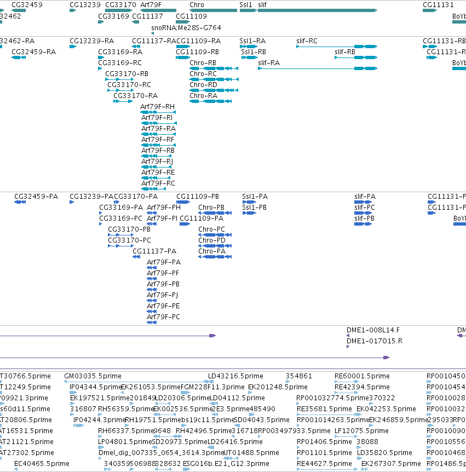Click EST LP12075.5prime label
This screenshot has width=466, height=472.
coord(361,431)
